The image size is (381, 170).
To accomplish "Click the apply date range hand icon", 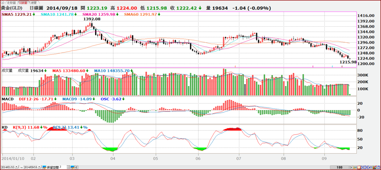I will (x=44, y=167).
